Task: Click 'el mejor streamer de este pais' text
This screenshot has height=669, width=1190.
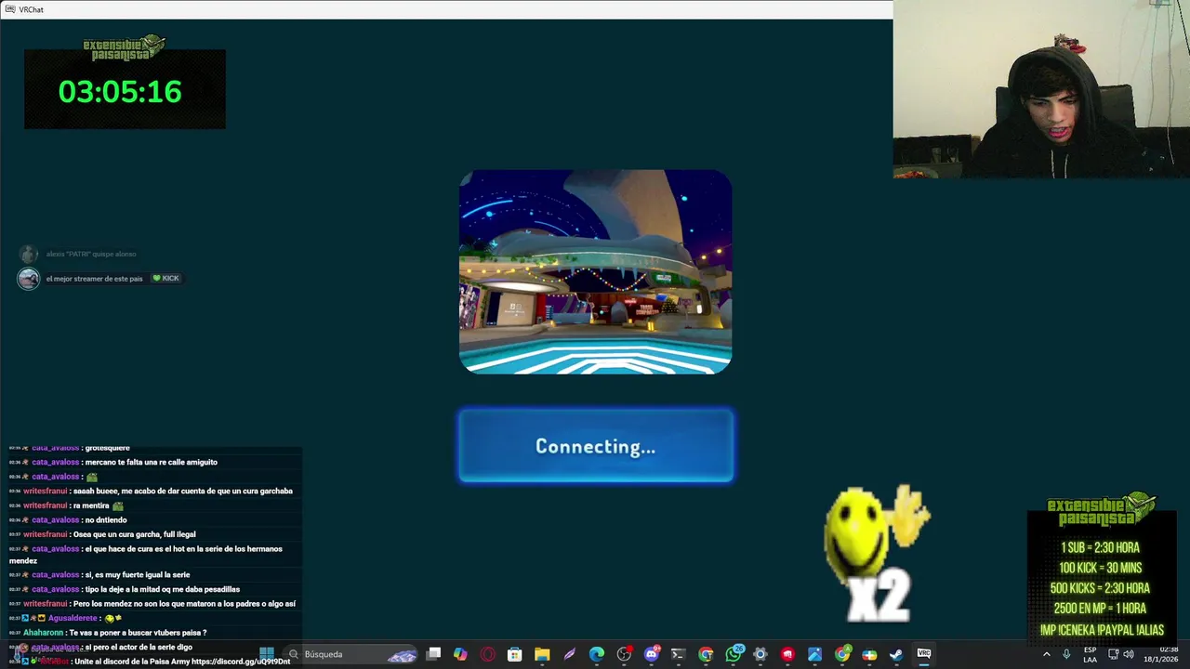Action: pyautogui.click(x=95, y=279)
